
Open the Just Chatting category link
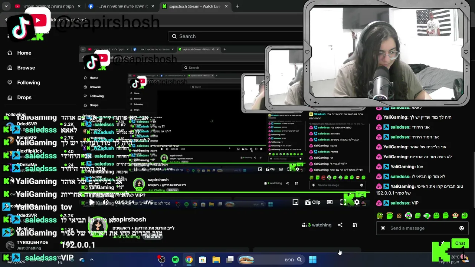(126, 236)
